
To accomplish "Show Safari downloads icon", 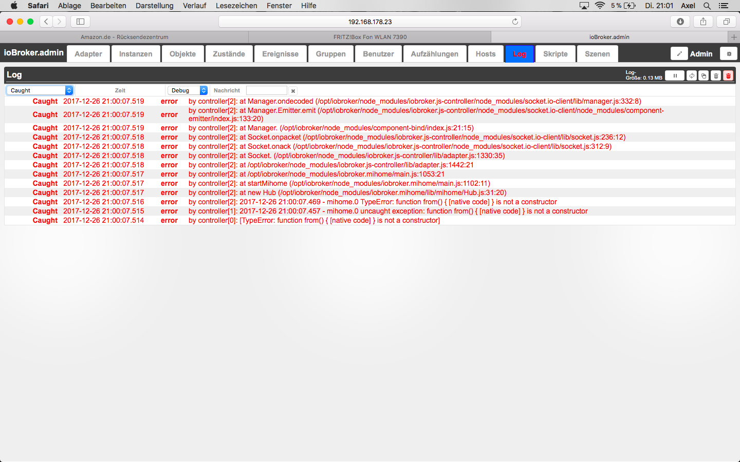I will click(680, 22).
